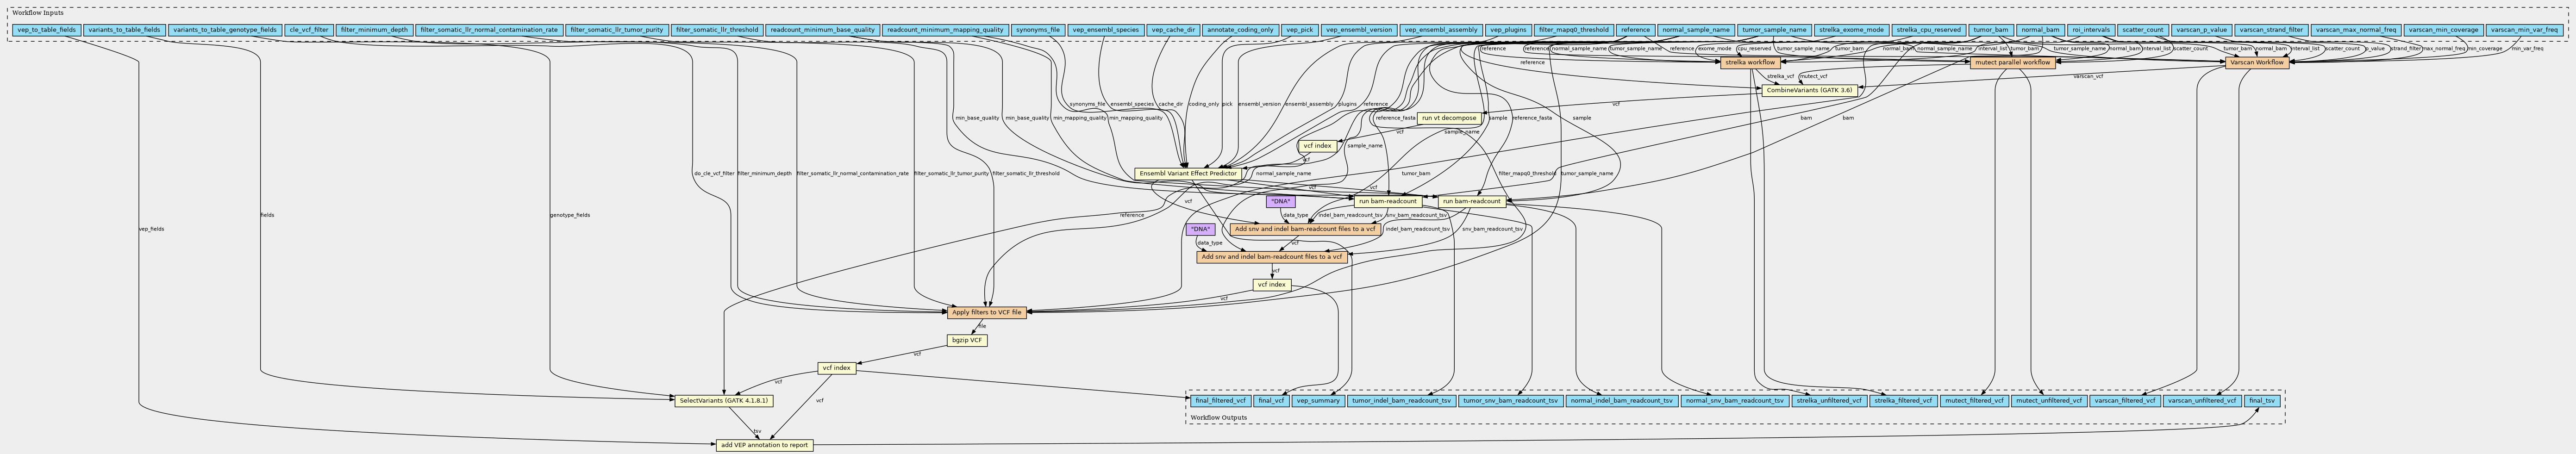
Task: Open the mutect parallel workflow step
Action: [2012, 62]
